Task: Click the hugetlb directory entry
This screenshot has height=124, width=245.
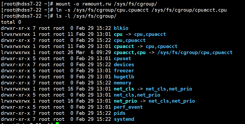Action: click(x=124, y=77)
